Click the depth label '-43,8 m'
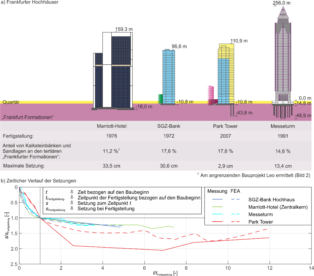 pos(244,113)
